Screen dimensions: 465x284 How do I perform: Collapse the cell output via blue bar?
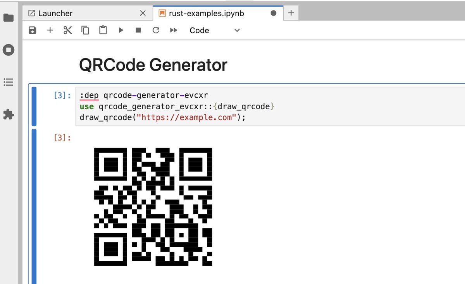pyautogui.click(x=34, y=207)
